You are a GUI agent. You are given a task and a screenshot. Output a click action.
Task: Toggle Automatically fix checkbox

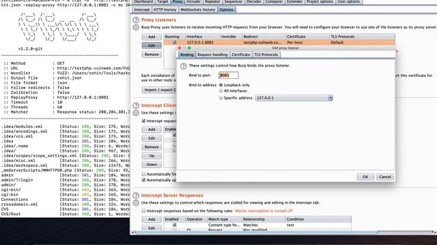point(143,174)
